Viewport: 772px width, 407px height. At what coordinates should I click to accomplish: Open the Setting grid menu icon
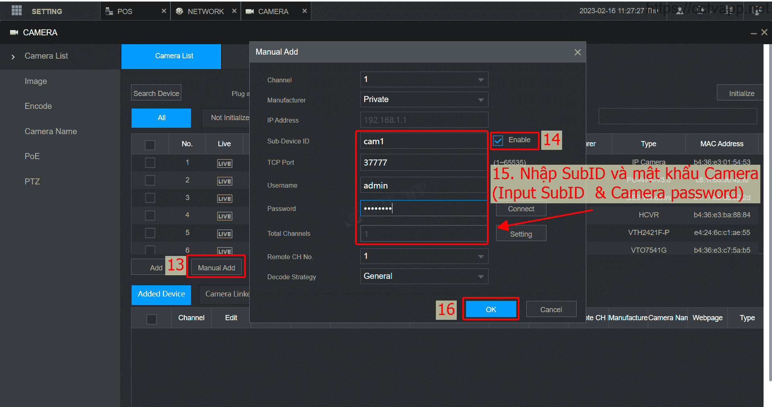(16, 11)
